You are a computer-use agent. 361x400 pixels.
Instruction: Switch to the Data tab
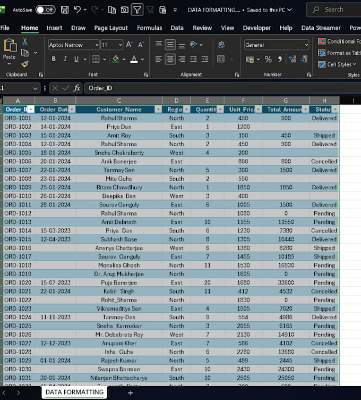click(x=177, y=28)
